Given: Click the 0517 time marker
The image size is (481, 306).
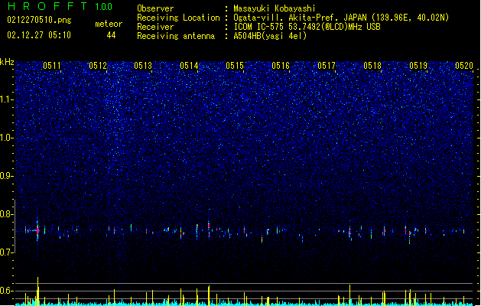Looking at the screenshot, I should 327,65.
